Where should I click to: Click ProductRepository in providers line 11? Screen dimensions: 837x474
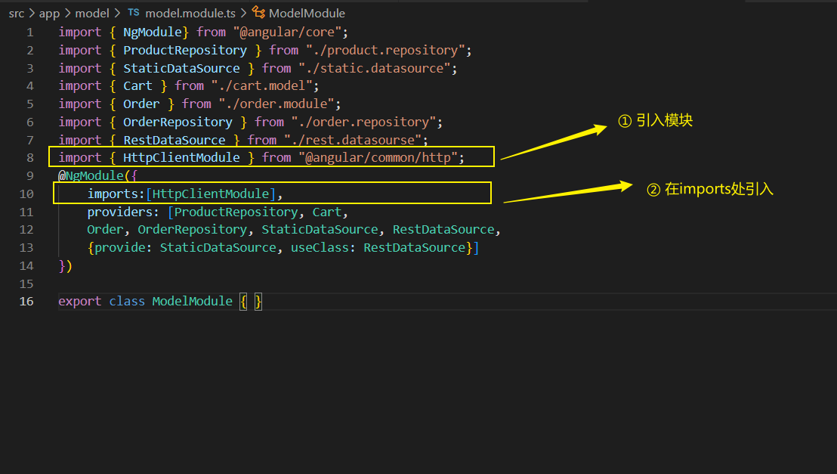tap(236, 212)
